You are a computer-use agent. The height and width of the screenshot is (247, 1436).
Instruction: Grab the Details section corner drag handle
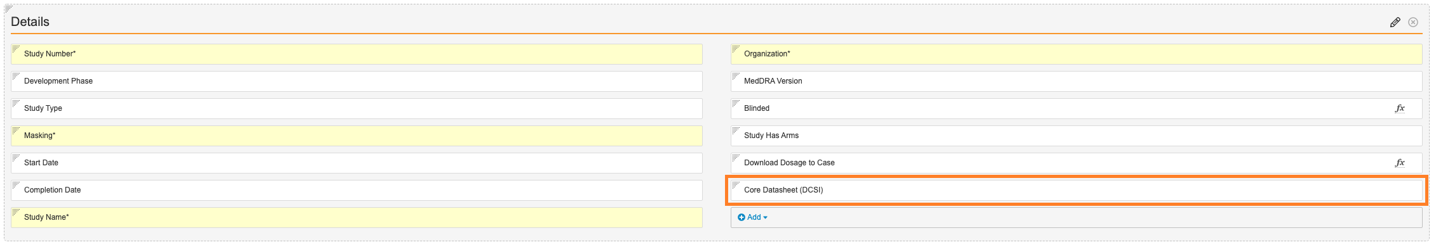[9, 9]
